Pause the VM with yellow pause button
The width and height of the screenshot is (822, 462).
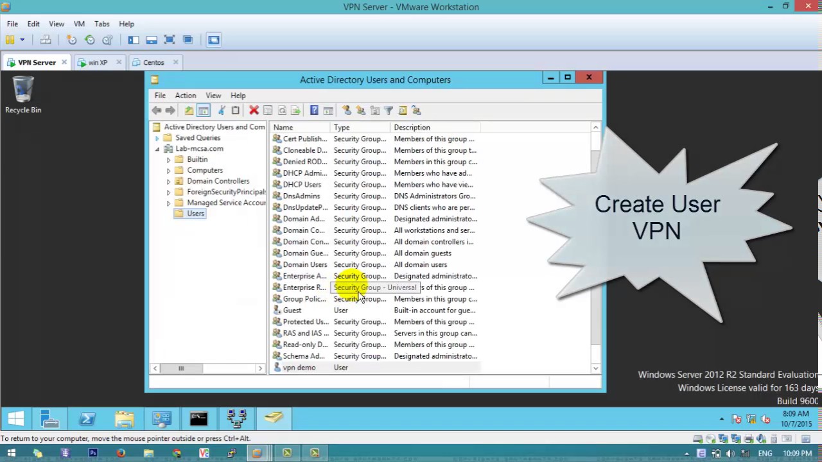coord(10,40)
